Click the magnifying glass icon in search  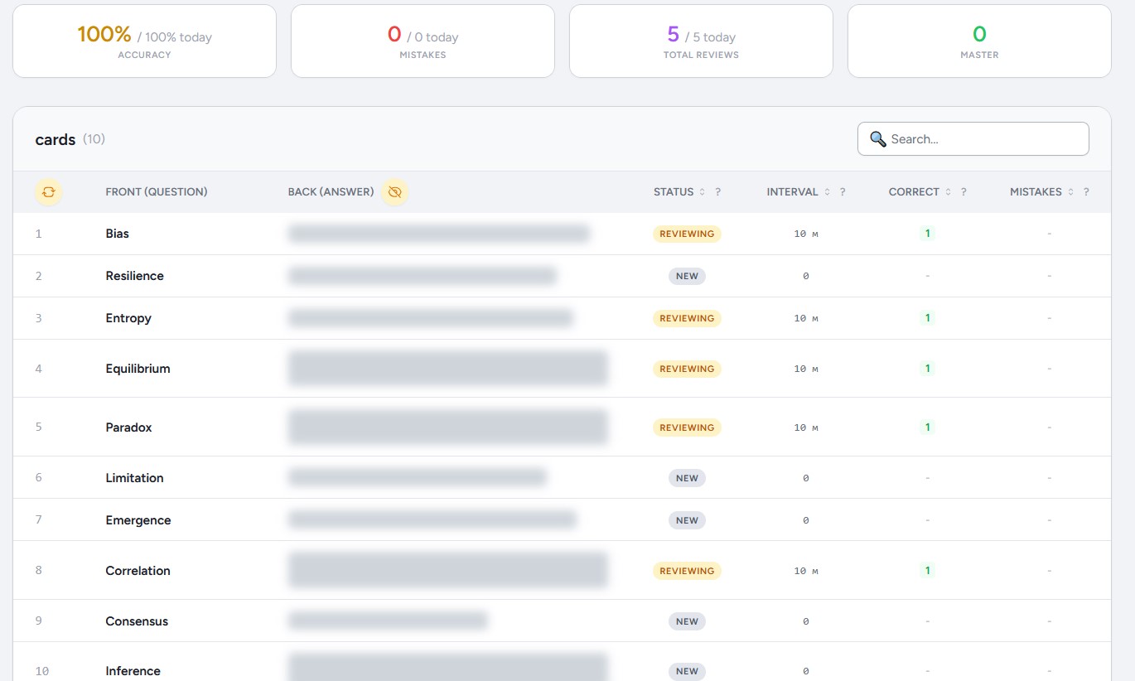[877, 139]
